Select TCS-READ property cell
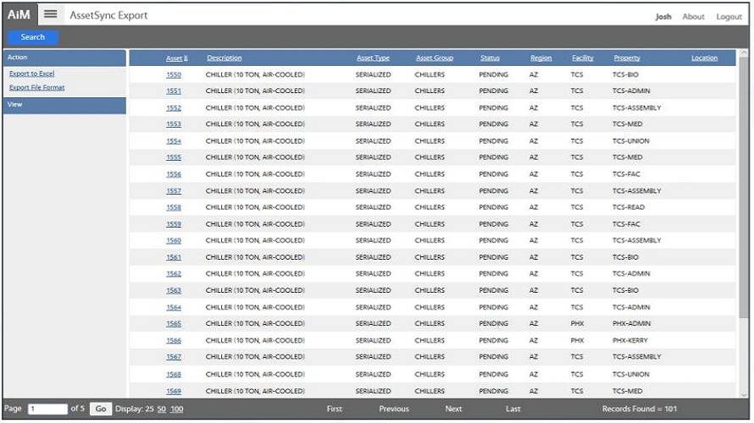 [x=629, y=207]
